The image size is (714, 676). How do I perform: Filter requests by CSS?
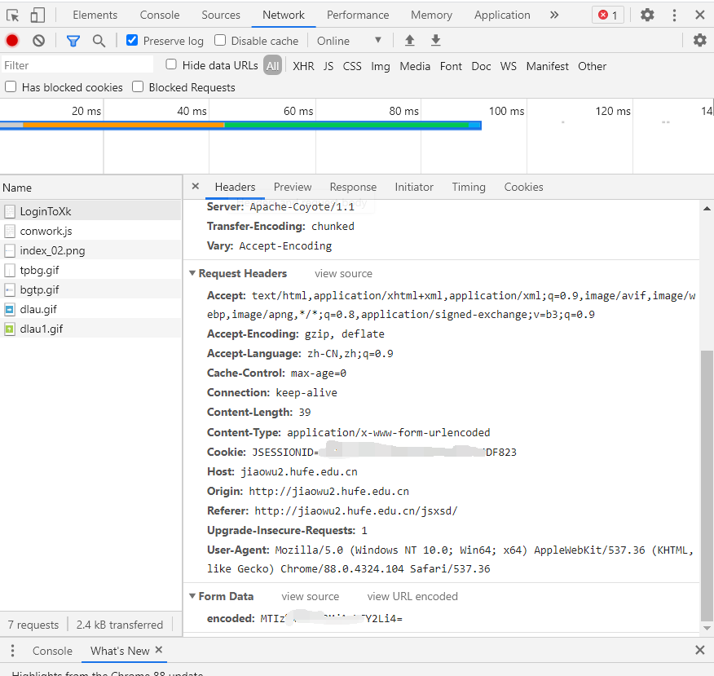click(352, 67)
